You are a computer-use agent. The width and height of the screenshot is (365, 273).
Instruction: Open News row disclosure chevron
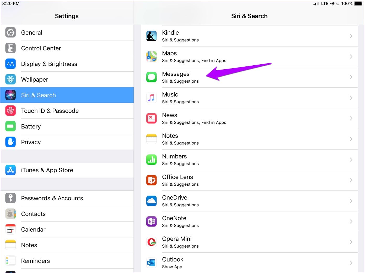(351, 118)
